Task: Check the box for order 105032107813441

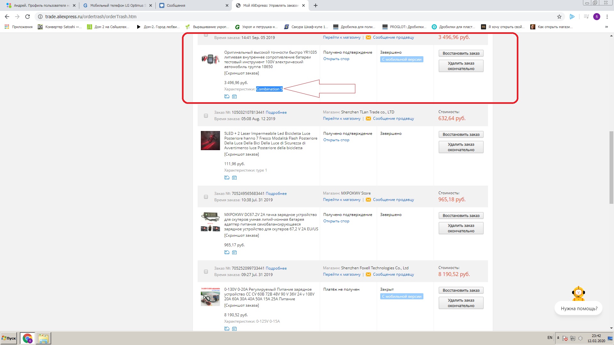Action: coord(206,116)
